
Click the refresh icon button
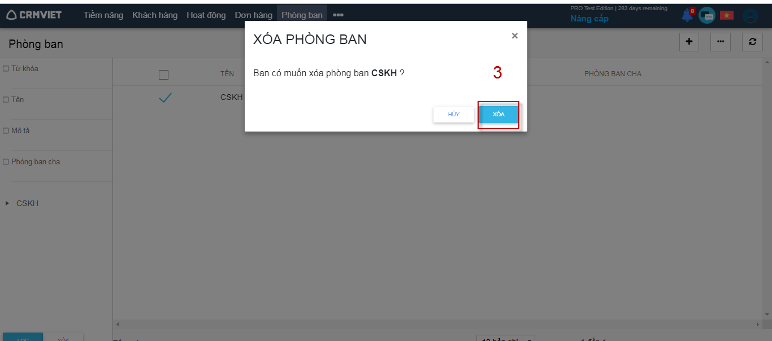752,42
